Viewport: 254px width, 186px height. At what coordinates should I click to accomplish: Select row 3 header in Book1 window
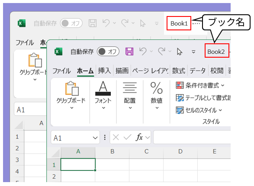17,160
